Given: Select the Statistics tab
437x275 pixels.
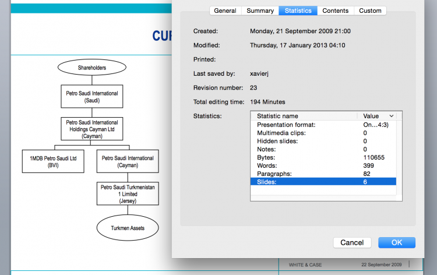Looking at the screenshot, I should click(x=298, y=10).
